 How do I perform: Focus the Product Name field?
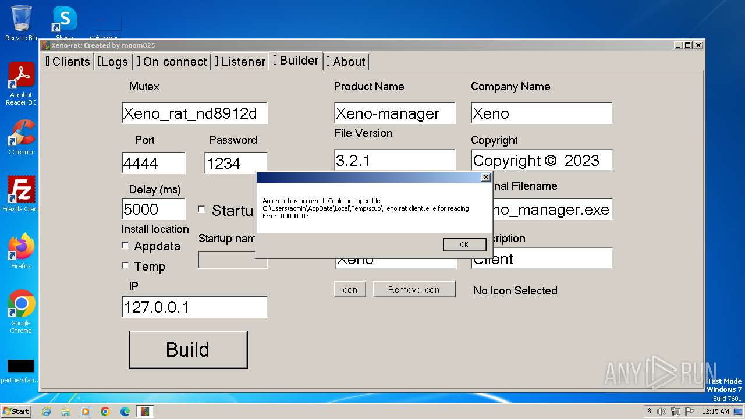point(395,113)
